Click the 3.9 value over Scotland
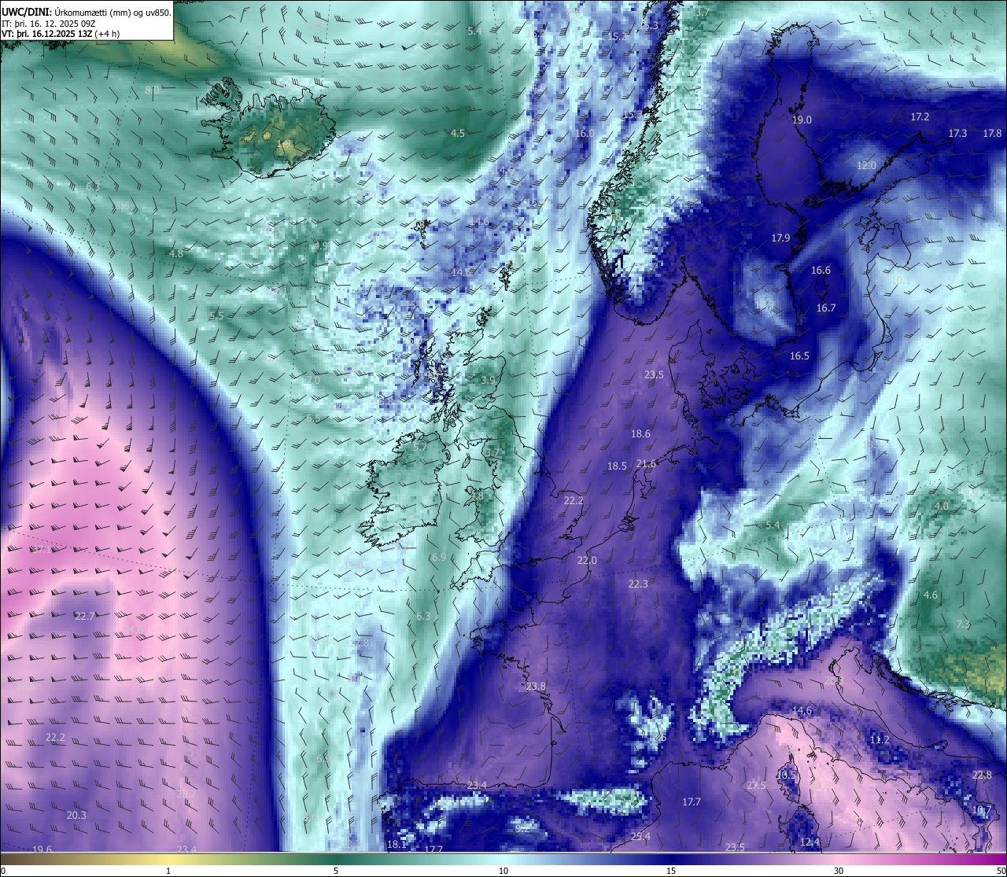The height and width of the screenshot is (877, 1007). (488, 380)
